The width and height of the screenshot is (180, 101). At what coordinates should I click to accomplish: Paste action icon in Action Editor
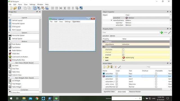(x=112, y=67)
